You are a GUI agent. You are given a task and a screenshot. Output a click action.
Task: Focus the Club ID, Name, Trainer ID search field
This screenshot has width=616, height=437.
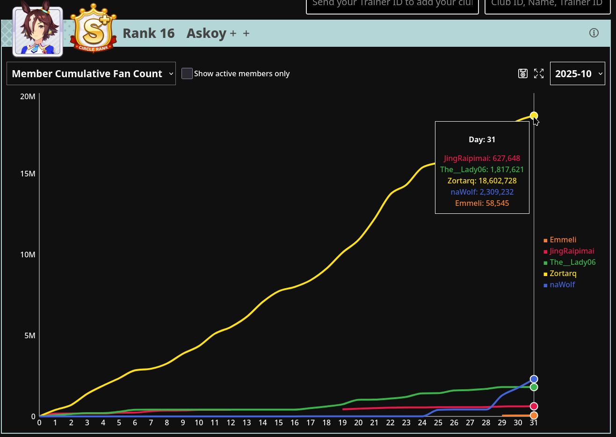547,5
